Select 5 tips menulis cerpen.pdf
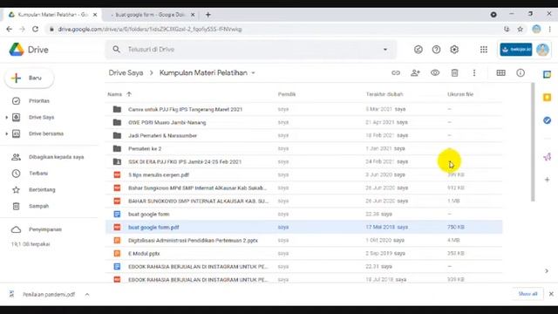Viewport: 558px width, 314px height. coord(304,174)
